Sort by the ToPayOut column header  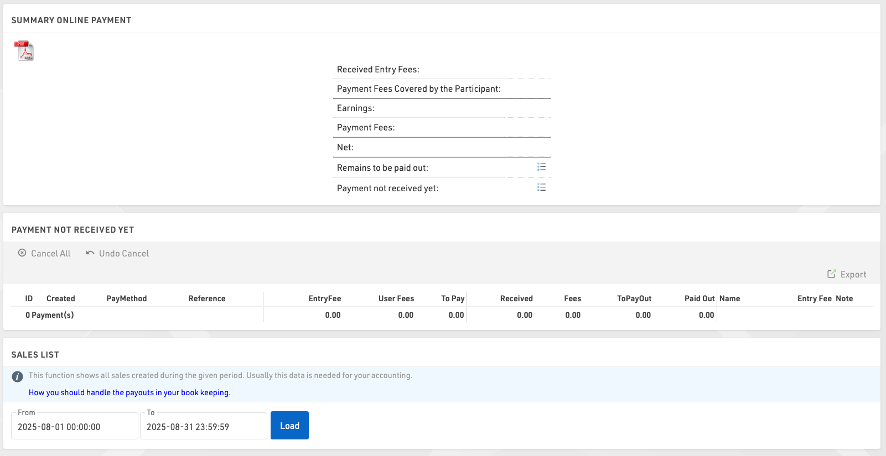(x=634, y=298)
